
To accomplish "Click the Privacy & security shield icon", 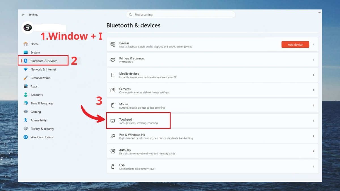I will [26, 129].
